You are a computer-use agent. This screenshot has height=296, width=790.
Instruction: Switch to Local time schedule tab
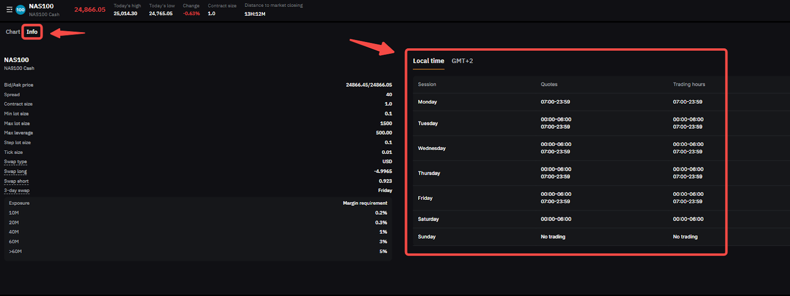coord(428,61)
